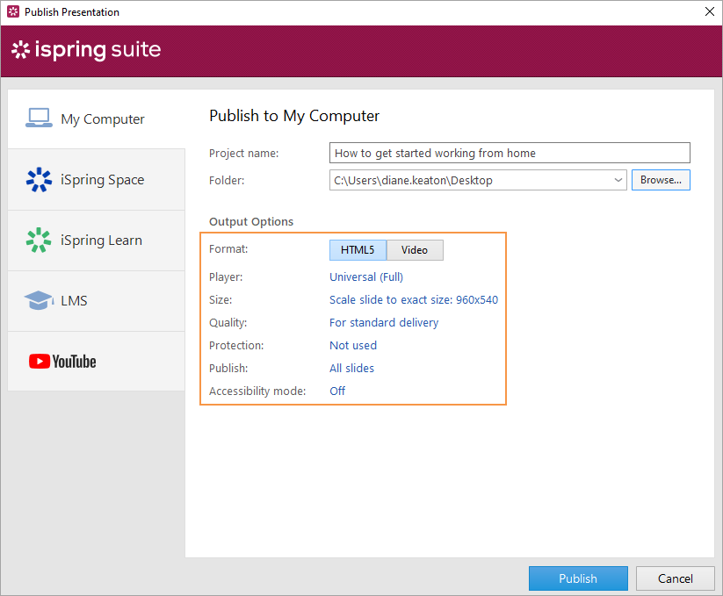Viewport: 723px width, 596px height.
Task: Change the For standard delivery quality
Action: [x=384, y=322]
